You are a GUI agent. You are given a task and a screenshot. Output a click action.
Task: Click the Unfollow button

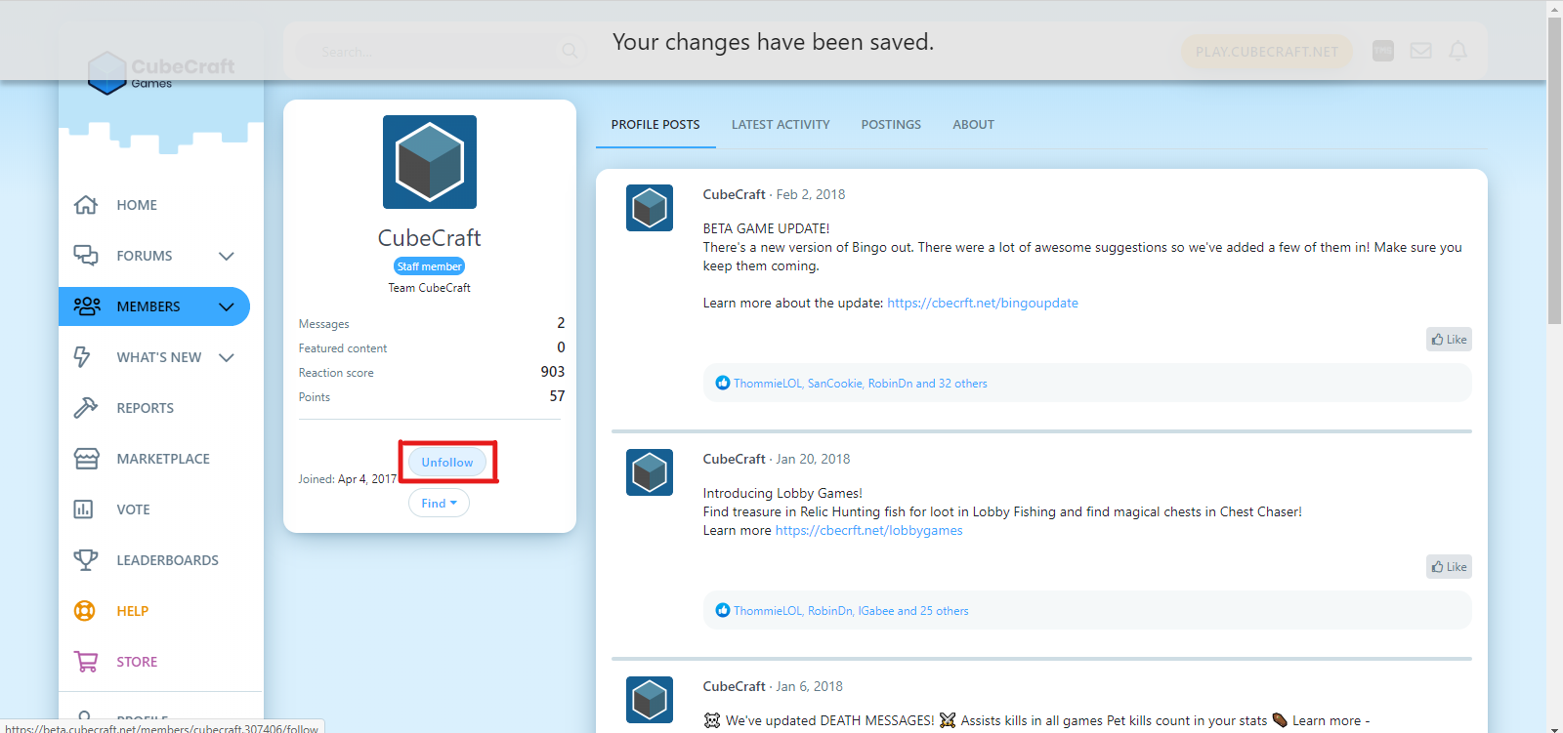pos(447,462)
